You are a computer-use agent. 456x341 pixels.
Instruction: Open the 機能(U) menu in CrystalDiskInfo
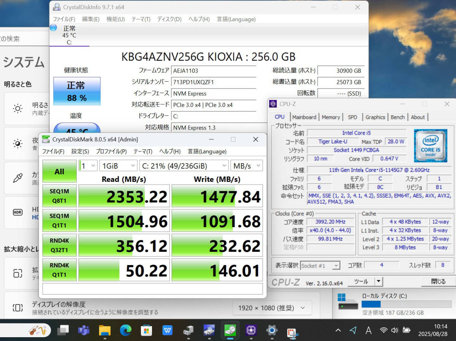point(116,19)
